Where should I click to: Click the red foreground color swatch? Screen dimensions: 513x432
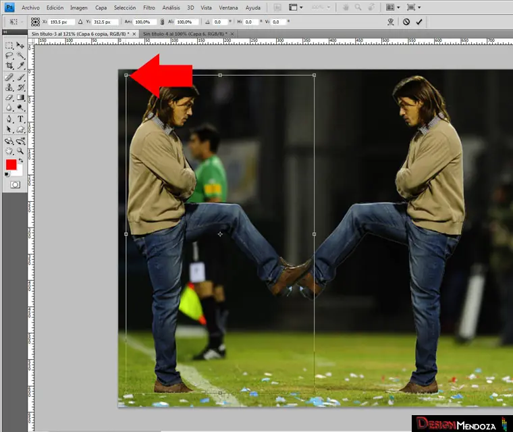[11, 165]
